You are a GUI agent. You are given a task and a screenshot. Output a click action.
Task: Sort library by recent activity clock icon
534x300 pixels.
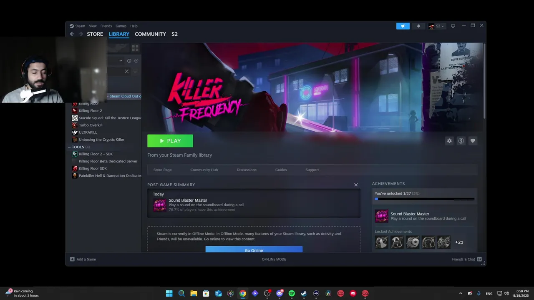[x=129, y=60]
